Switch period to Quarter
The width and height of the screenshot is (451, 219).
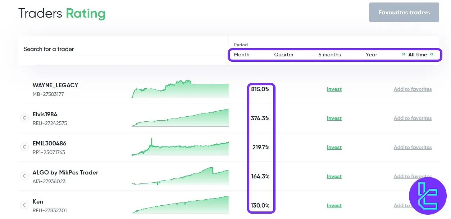(x=284, y=55)
